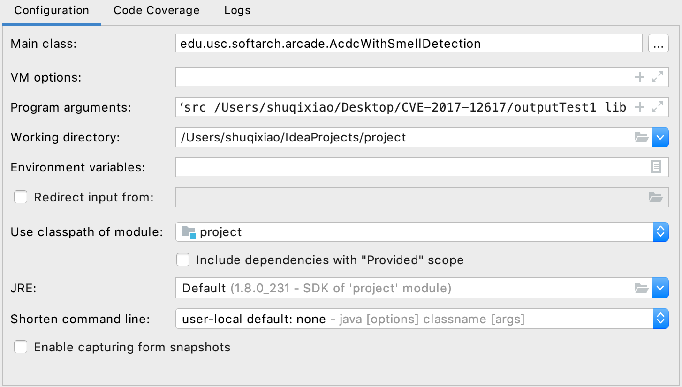682x387 pixels.
Task: Enable Redirect input from checkbox
Action: click(21, 197)
